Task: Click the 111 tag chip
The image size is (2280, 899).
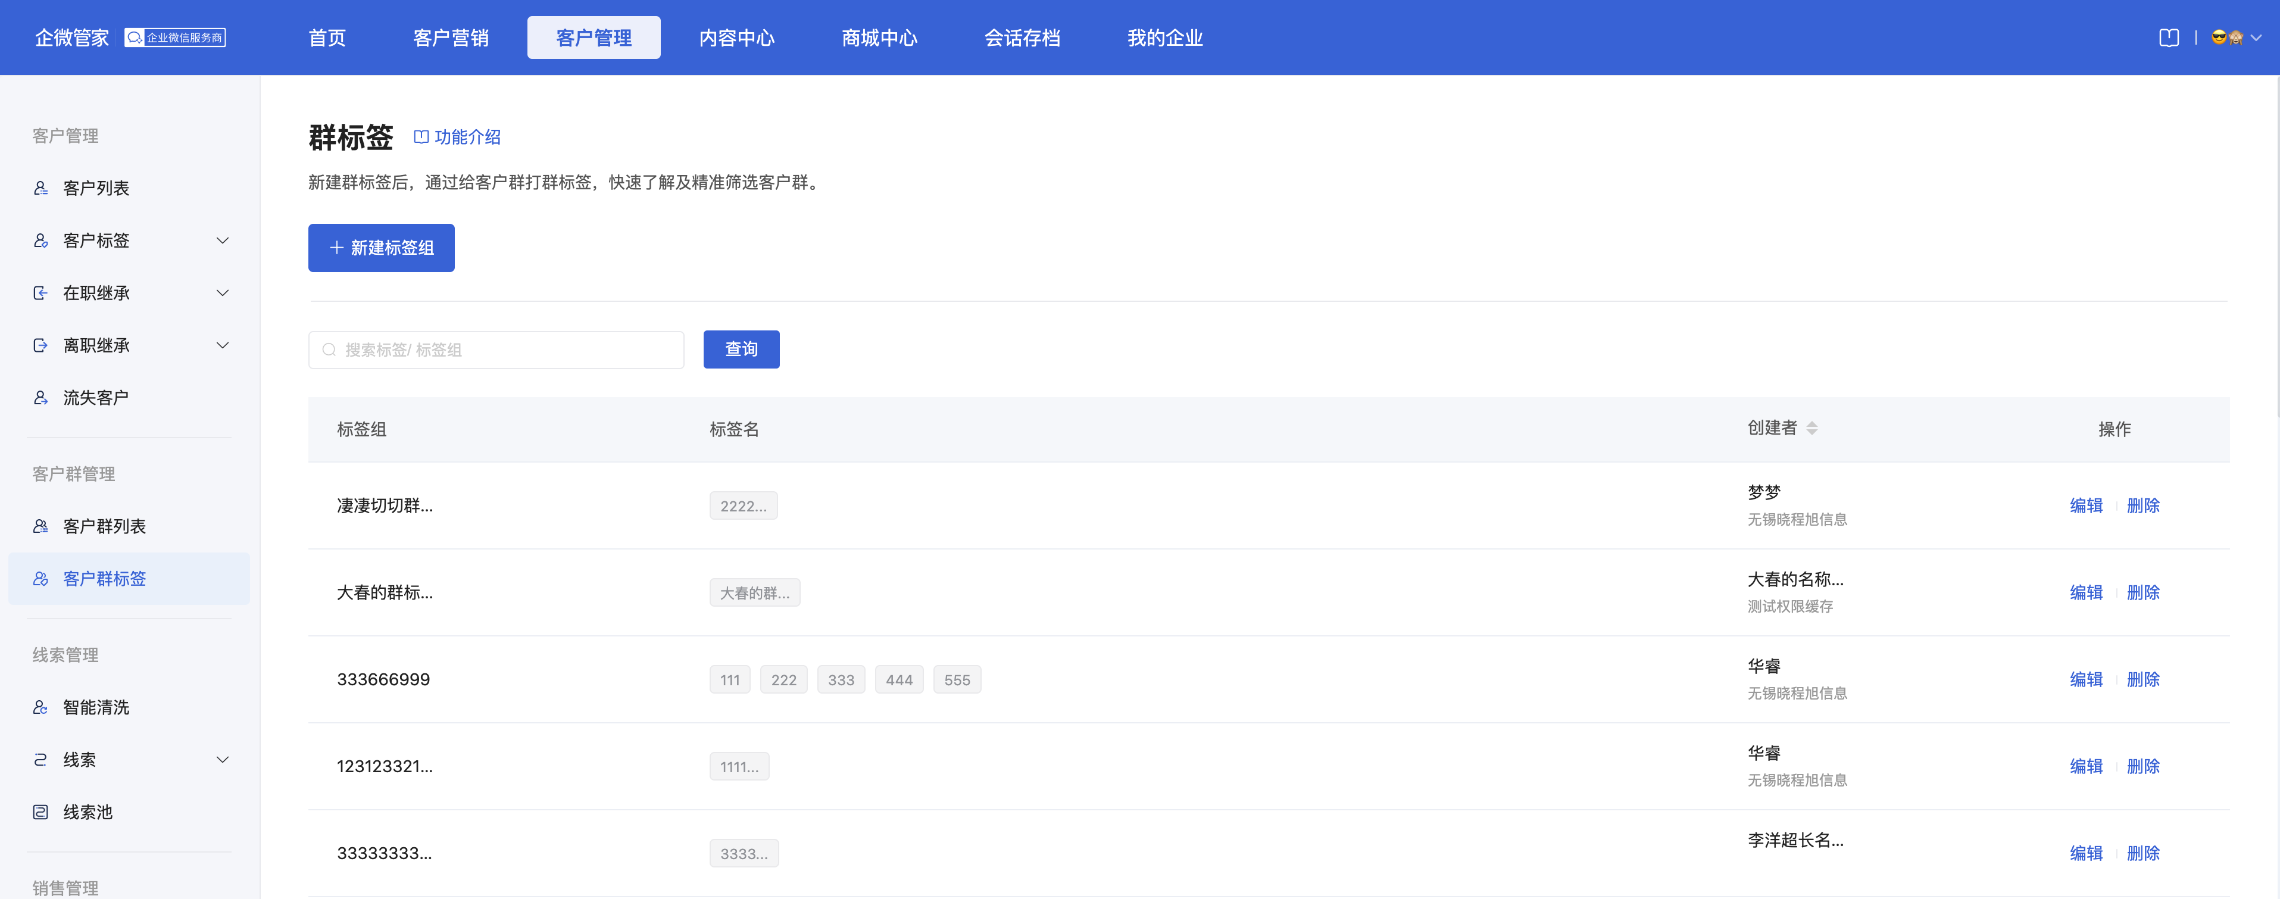Action: tap(729, 679)
